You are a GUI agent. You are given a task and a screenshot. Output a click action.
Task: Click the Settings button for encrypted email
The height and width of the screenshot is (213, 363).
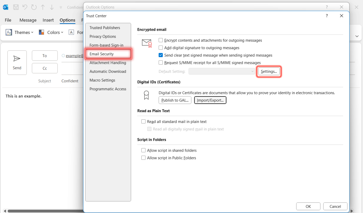tap(269, 71)
